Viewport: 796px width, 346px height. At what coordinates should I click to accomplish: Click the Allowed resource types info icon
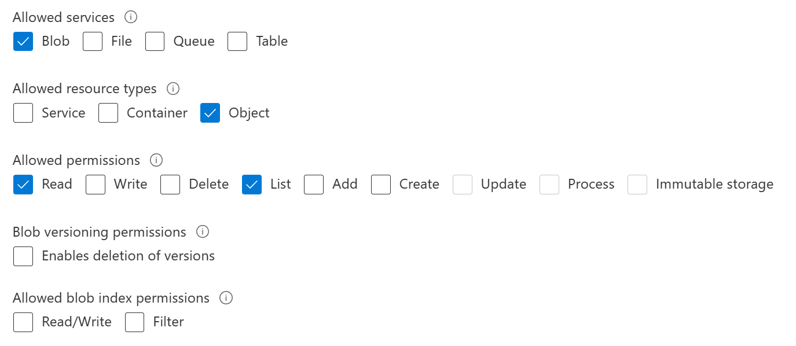[173, 89]
